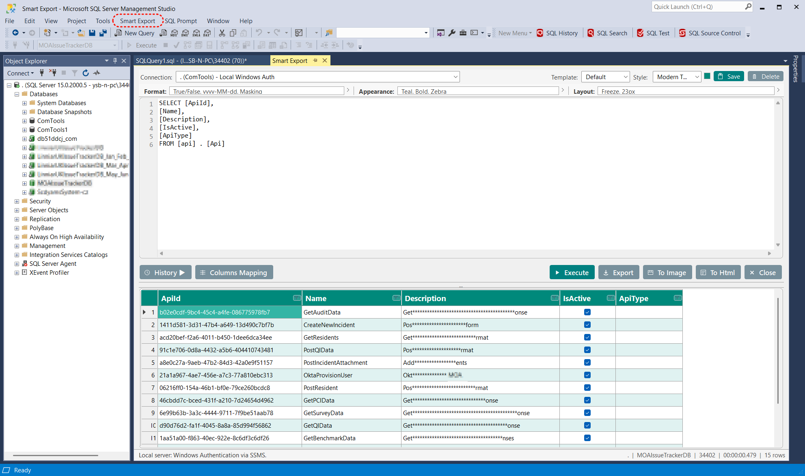Toggle IsActive checkbox for GetPCIData row
This screenshot has width=805, height=476.
tap(587, 400)
